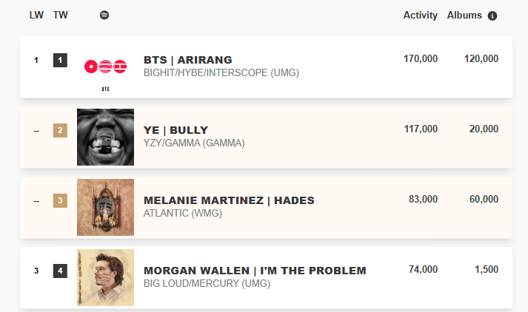Click the Albums info icon
The width and height of the screenshot is (528, 312).
[492, 16]
